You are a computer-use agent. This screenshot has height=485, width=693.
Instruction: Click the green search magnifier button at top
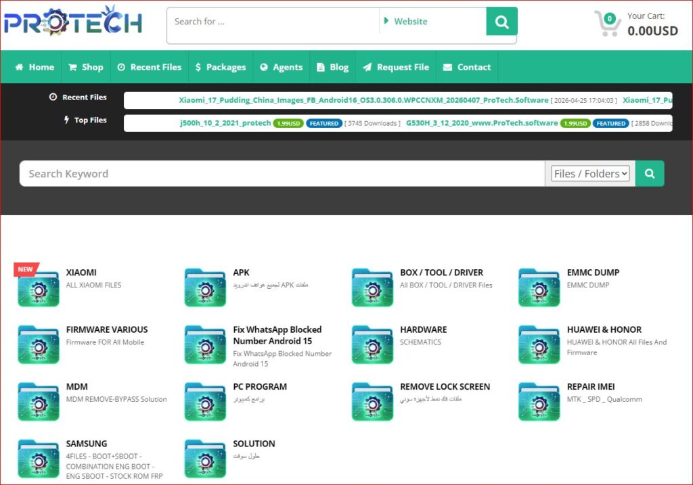click(x=501, y=21)
